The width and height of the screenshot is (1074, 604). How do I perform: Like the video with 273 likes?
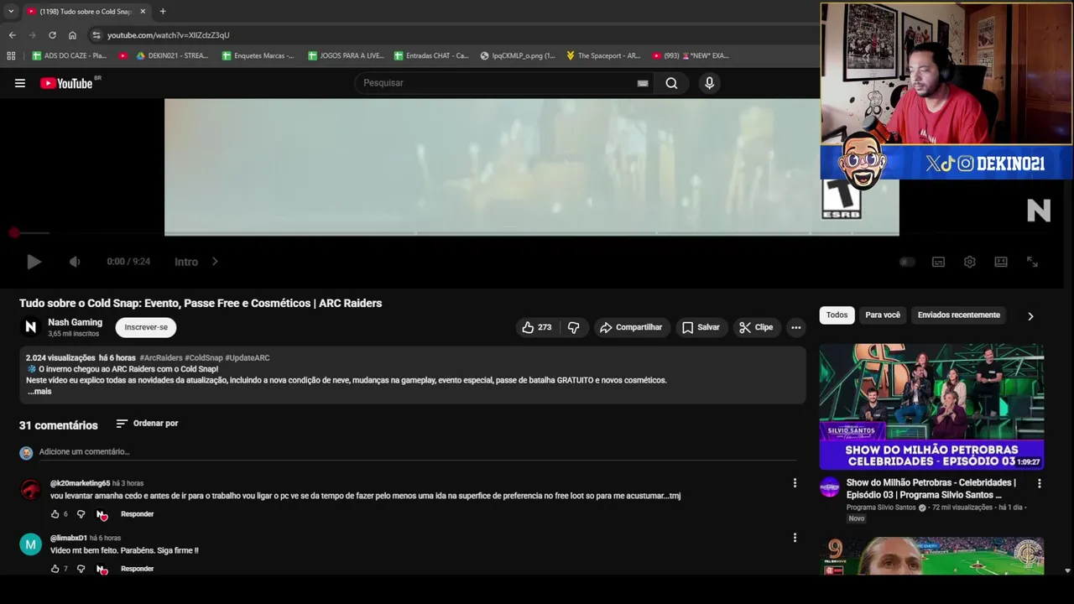coord(537,327)
